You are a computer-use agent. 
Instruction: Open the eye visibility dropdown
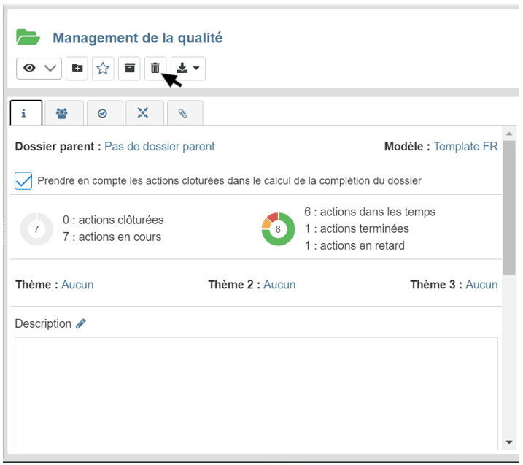point(39,68)
